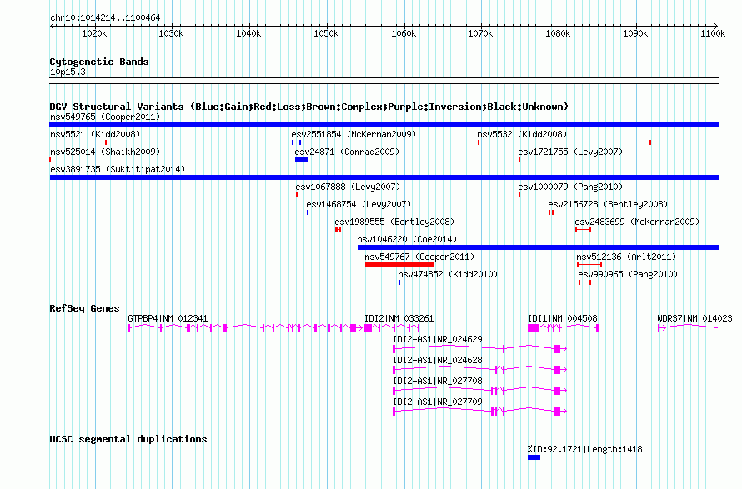Click the esv1721755 (Levy2007) label
The width and height of the screenshot is (742, 489).
(x=570, y=152)
